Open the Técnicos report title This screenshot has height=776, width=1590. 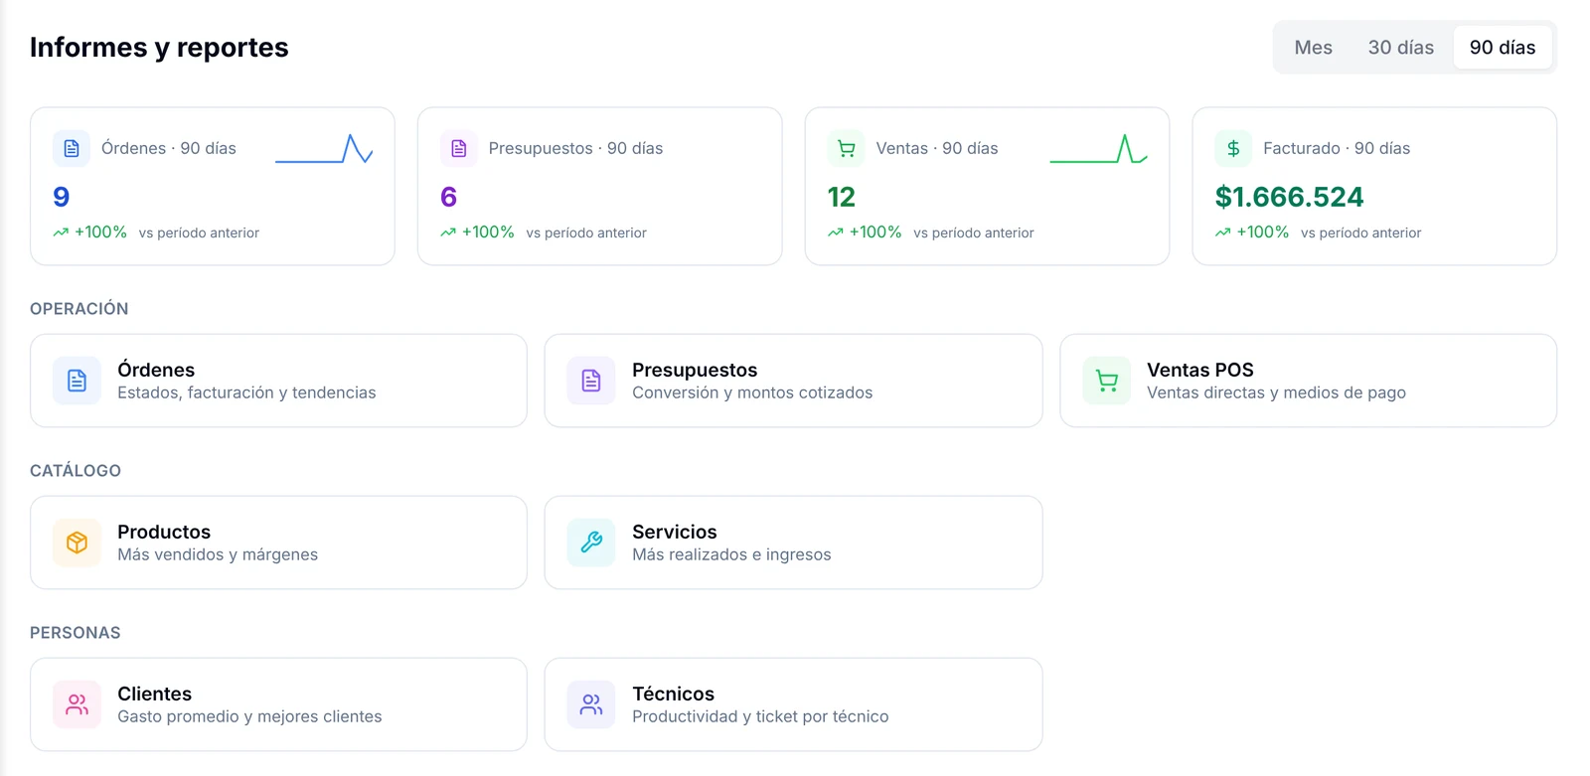pos(673,694)
